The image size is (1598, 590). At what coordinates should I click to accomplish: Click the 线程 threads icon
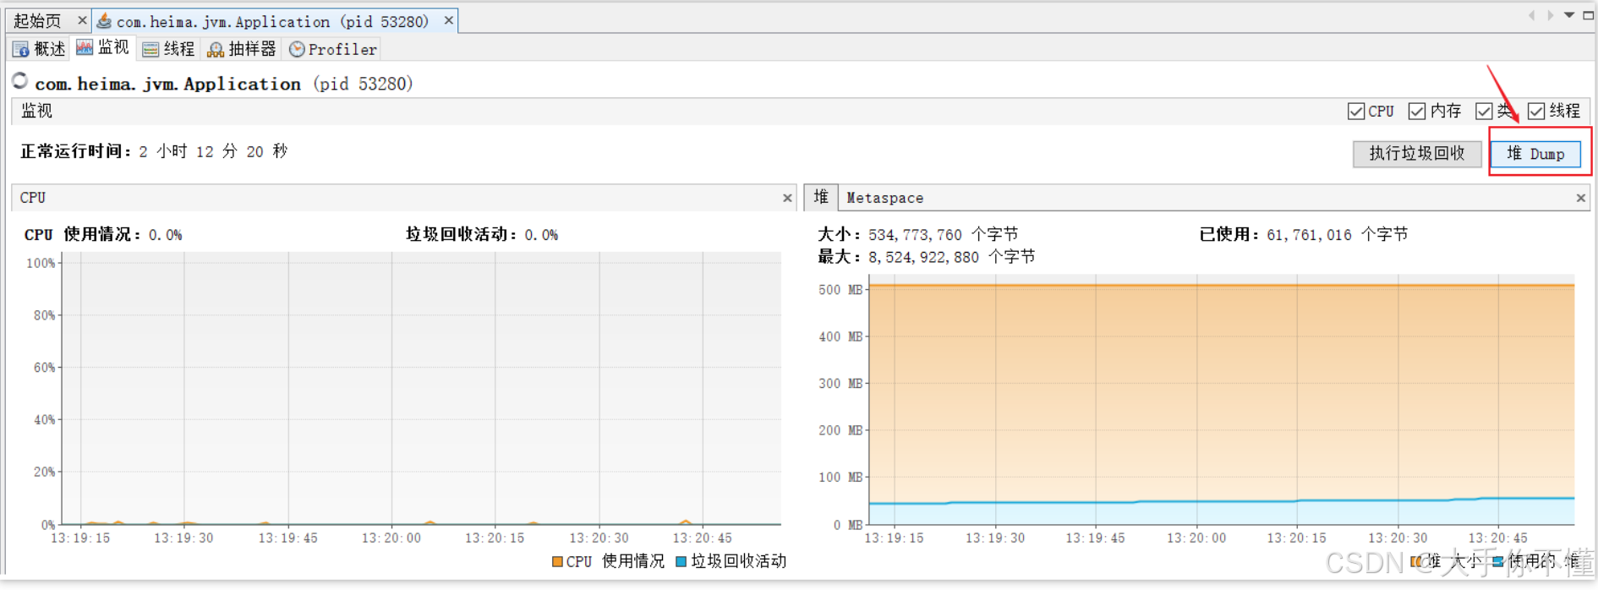[x=150, y=50]
